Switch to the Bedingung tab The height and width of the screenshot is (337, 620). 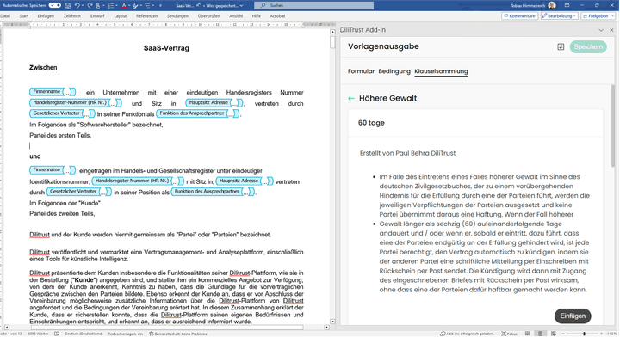coord(394,71)
